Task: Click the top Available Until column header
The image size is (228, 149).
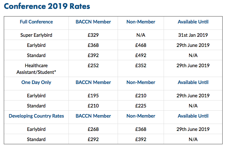Action: [x=193, y=22]
